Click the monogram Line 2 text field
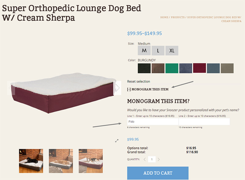 coord(204,122)
